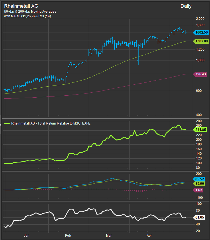The image size is (210, 240).
Task: Click the Feb label on the time axis
Action: tap(68, 235)
